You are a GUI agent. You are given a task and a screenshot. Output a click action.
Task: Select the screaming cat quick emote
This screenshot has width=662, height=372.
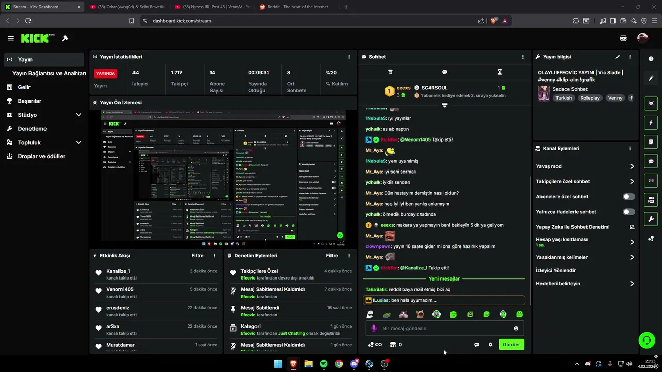(x=420, y=314)
